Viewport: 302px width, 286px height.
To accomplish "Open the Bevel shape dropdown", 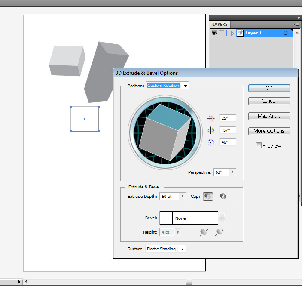I will 222,218.
